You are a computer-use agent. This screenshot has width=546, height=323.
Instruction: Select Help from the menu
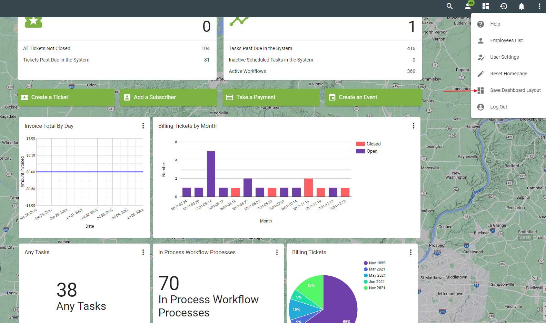[508, 24]
